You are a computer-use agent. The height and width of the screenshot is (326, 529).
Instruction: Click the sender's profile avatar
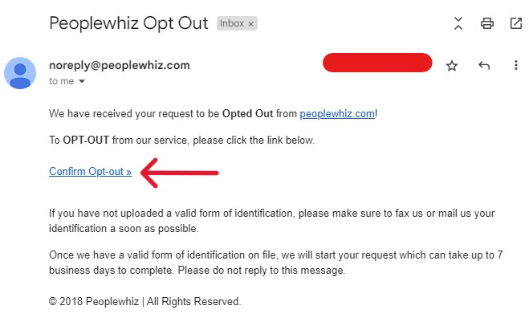pyautogui.click(x=20, y=73)
